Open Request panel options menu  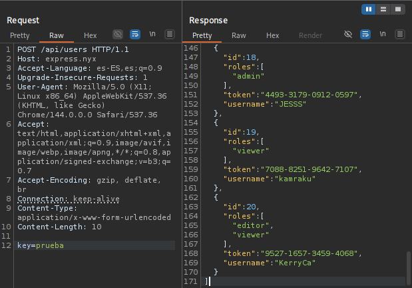point(170,34)
